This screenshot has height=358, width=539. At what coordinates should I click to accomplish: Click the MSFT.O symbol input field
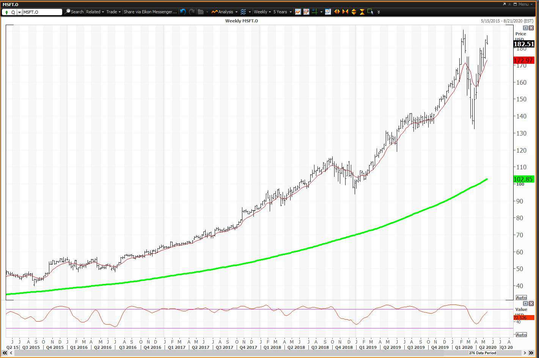[x=42, y=12]
